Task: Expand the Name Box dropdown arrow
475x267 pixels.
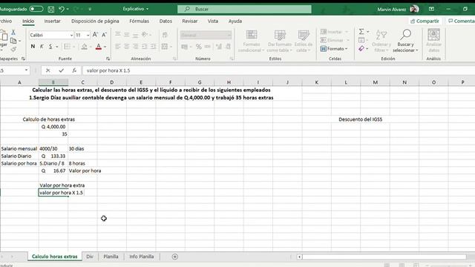Action: coord(27,70)
